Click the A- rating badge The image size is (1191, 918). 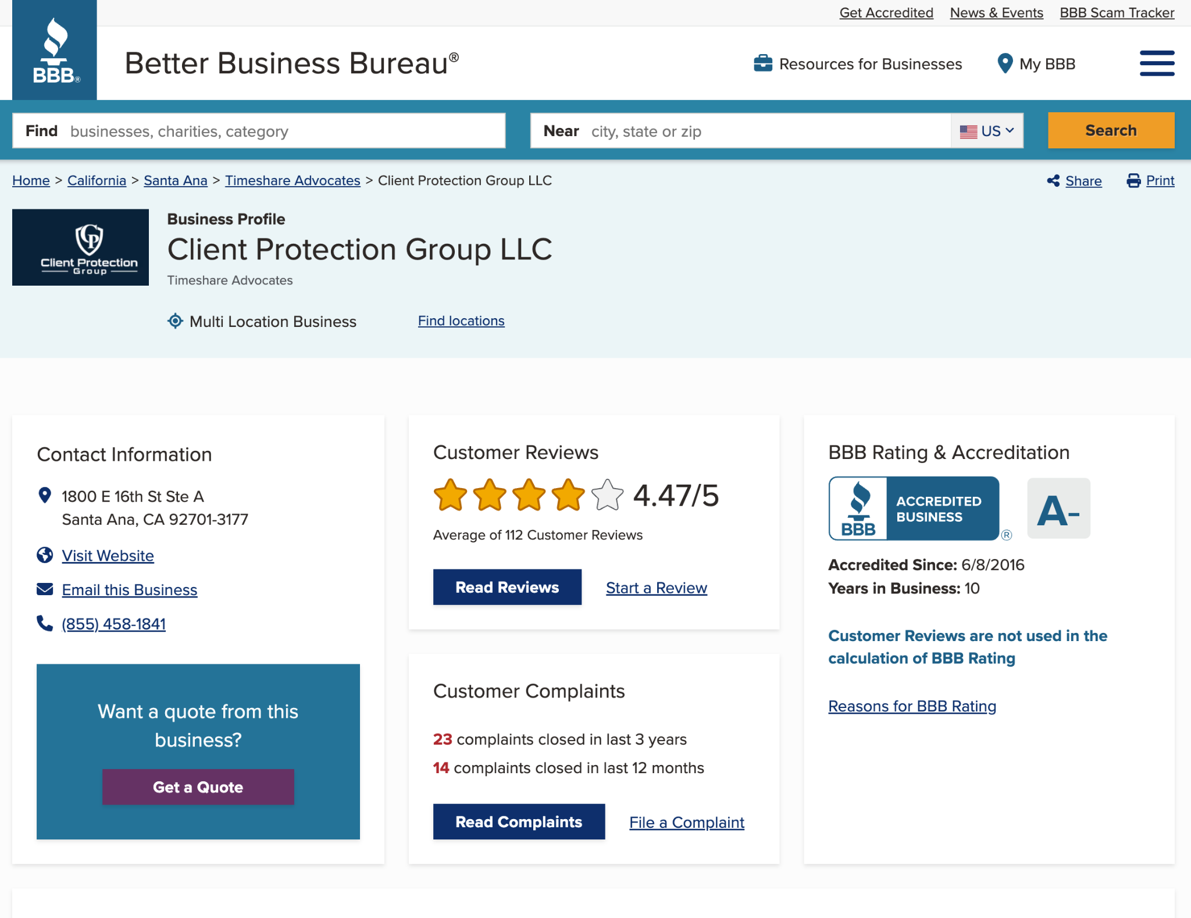[x=1058, y=508]
